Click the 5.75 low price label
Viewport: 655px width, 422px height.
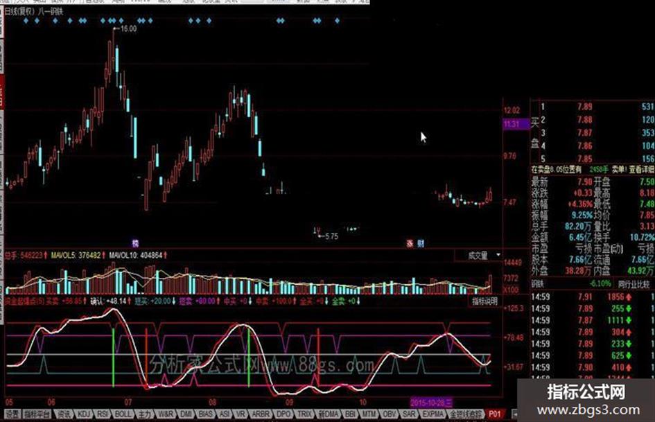tap(331, 236)
